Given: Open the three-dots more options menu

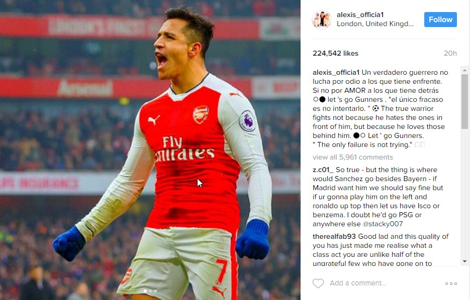Looking at the screenshot, I should [x=451, y=283].
